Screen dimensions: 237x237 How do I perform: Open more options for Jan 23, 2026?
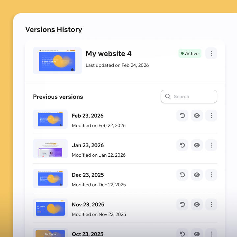(211, 145)
